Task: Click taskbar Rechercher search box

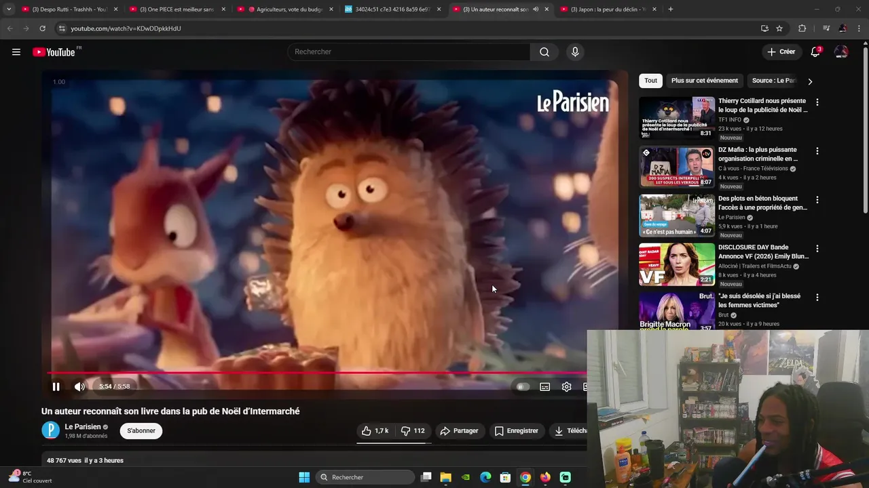Action: 366,477
